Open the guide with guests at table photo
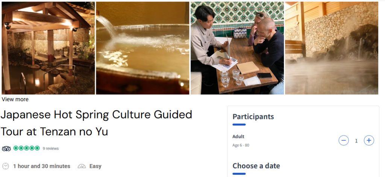 pyautogui.click(x=237, y=48)
